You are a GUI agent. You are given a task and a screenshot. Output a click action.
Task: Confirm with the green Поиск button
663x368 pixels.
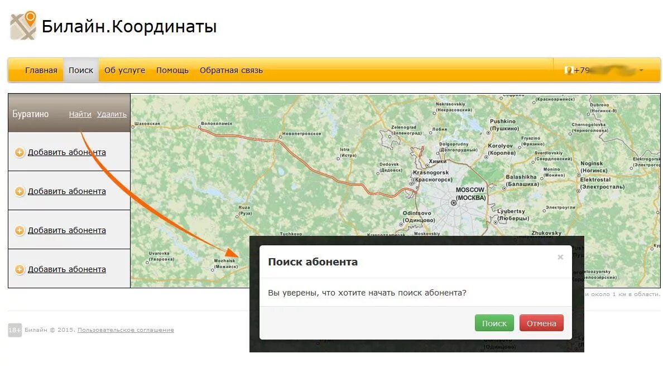tap(494, 323)
